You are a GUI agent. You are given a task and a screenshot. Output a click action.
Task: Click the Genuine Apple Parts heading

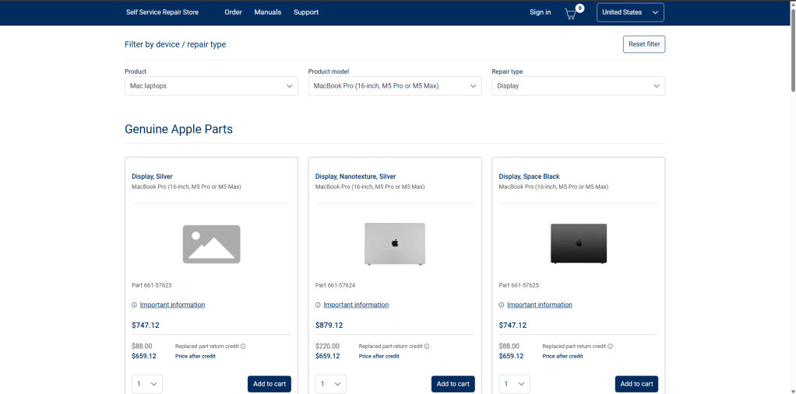[178, 129]
